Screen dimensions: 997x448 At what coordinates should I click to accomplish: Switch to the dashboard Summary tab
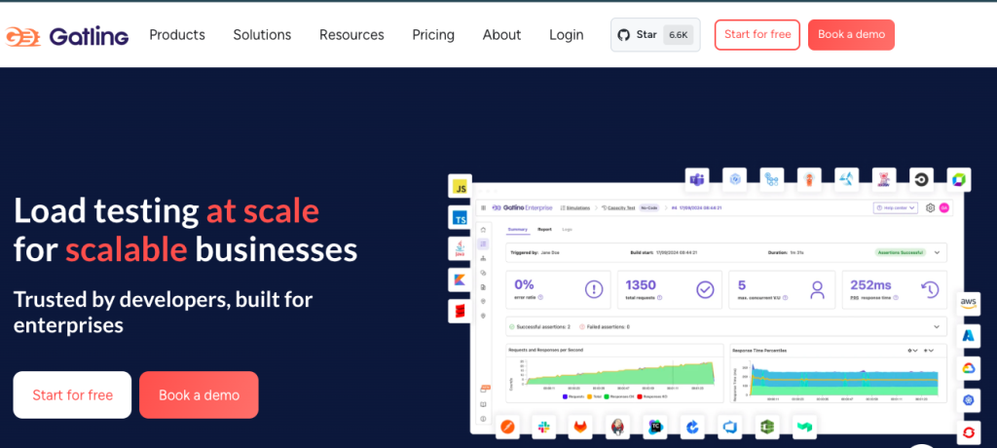[x=518, y=229]
